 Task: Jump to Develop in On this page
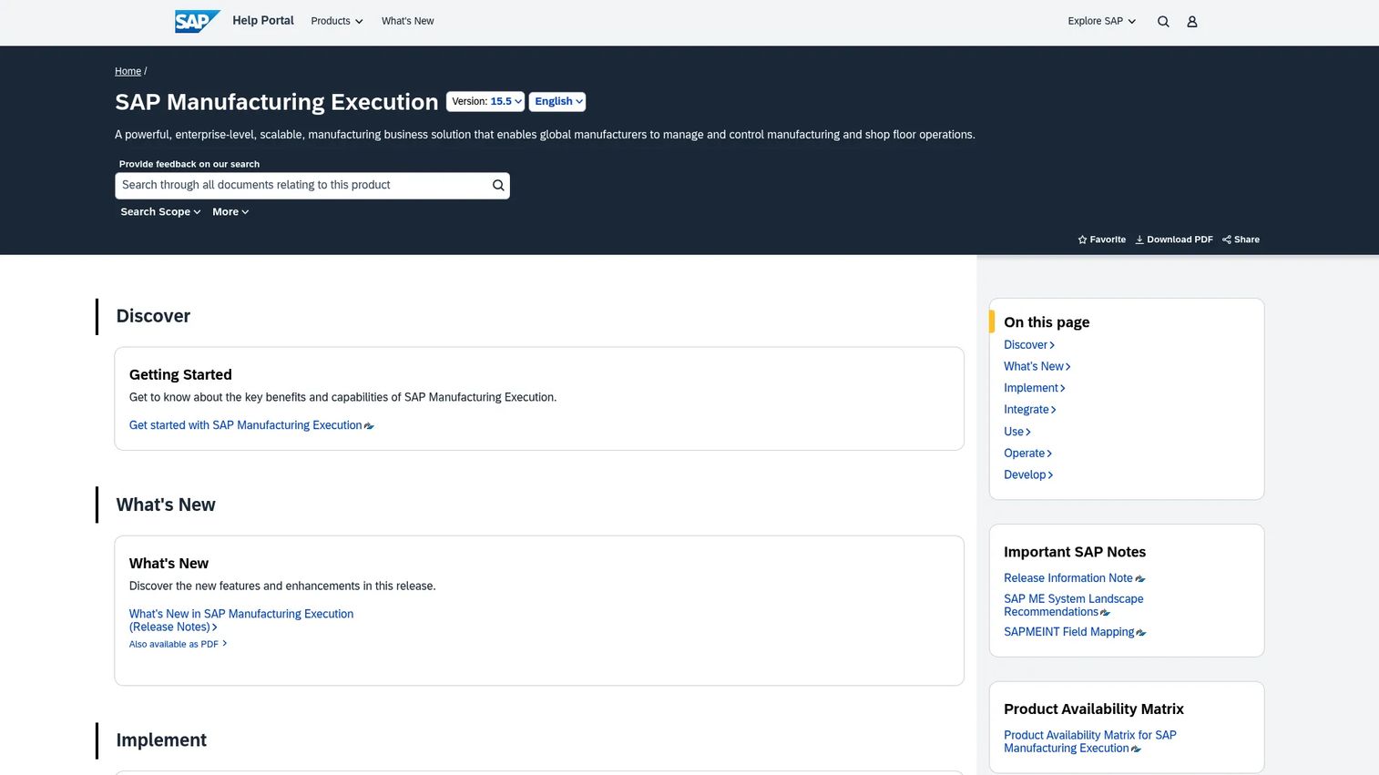pos(1028,475)
